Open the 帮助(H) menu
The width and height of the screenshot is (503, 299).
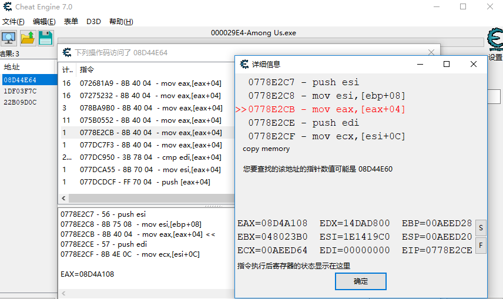coord(121,22)
